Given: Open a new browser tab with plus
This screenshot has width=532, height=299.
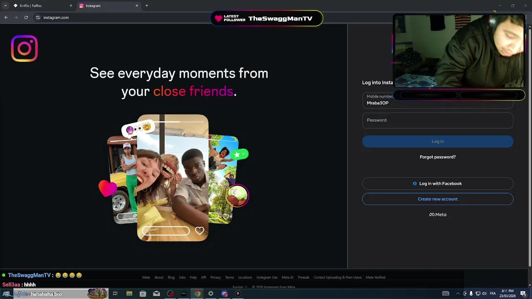Looking at the screenshot, I should (x=147, y=6).
